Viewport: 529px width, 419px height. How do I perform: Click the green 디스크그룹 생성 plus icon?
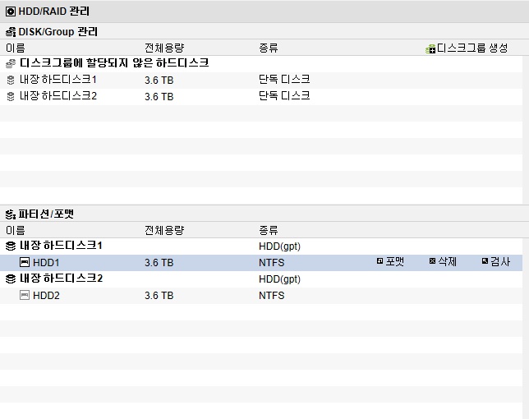point(430,49)
